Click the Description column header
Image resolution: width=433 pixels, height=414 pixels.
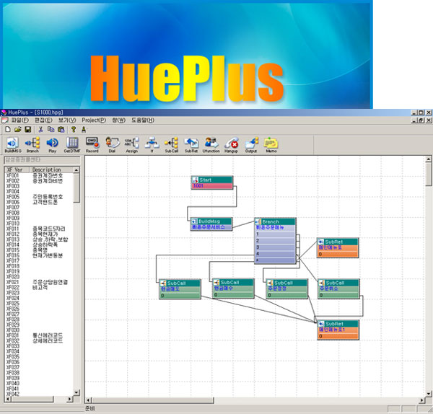[x=51, y=169]
